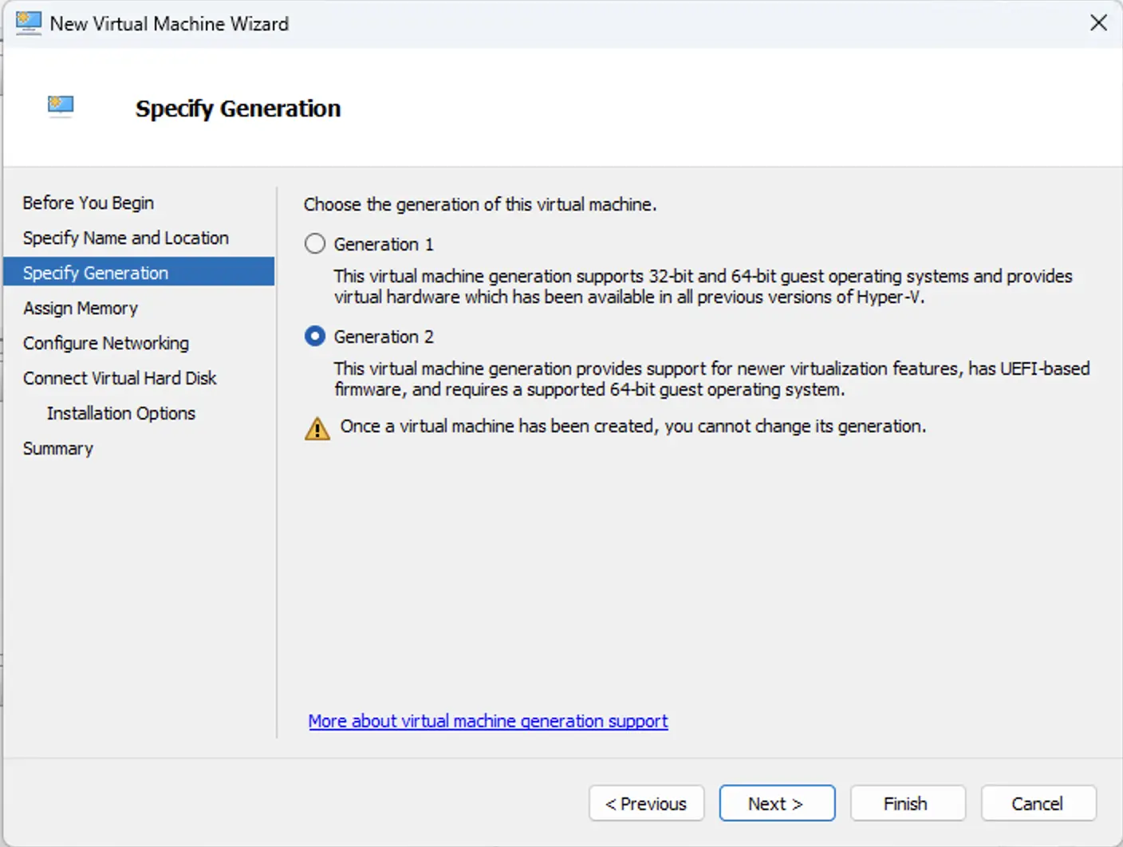Select Connect Virtual Hard Disk in sidebar
The image size is (1123, 847).
[x=120, y=377]
